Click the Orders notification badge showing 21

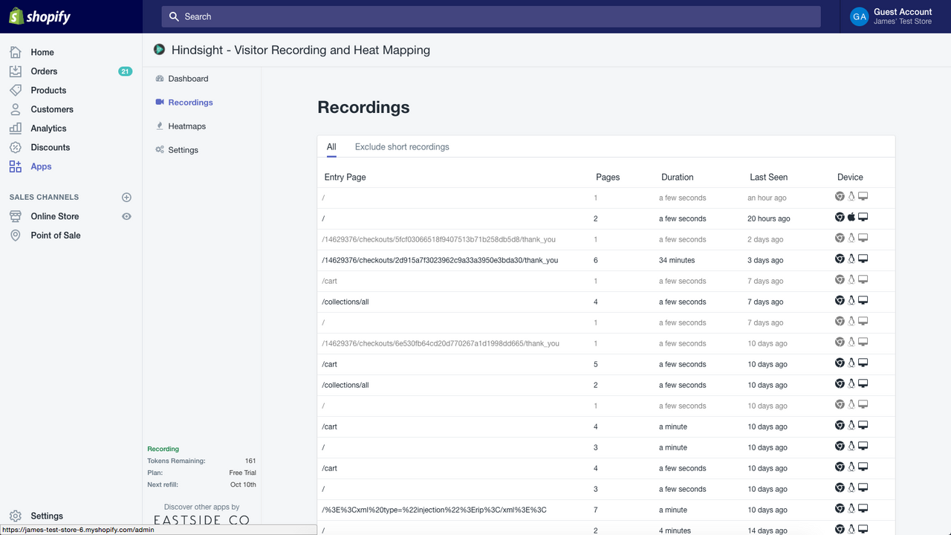[125, 71]
